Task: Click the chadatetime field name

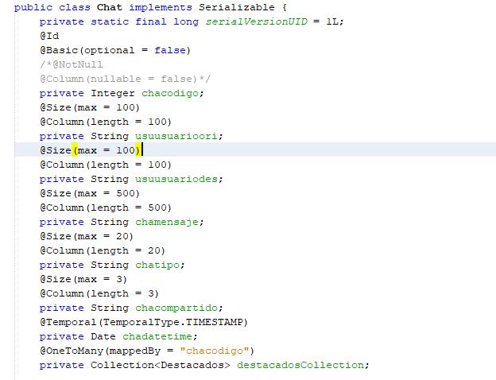Action: 157,336
